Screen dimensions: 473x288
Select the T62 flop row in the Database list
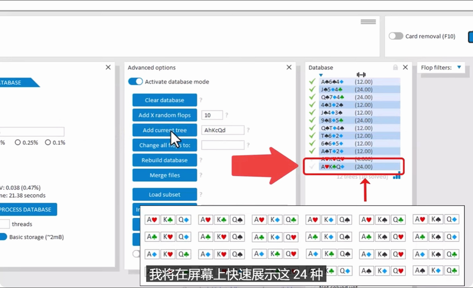[x=360, y=136]
